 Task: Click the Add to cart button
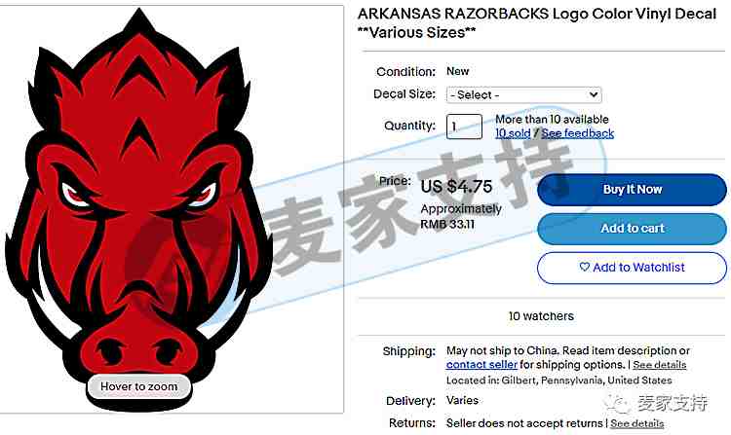pos(632,229)
